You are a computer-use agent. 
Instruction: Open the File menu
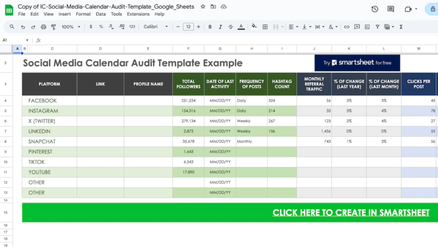[x=22, y=14]
